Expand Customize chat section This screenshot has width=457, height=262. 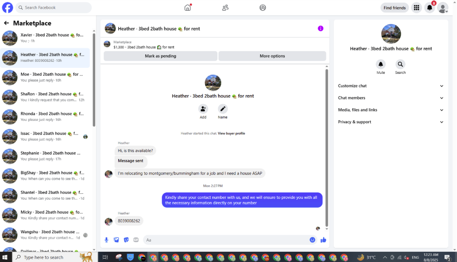(x=391, y=85)
